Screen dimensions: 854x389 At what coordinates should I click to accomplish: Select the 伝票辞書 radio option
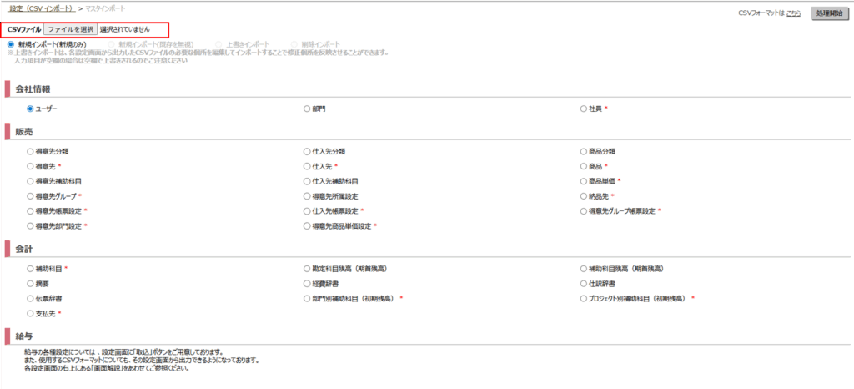pos(30,298)
